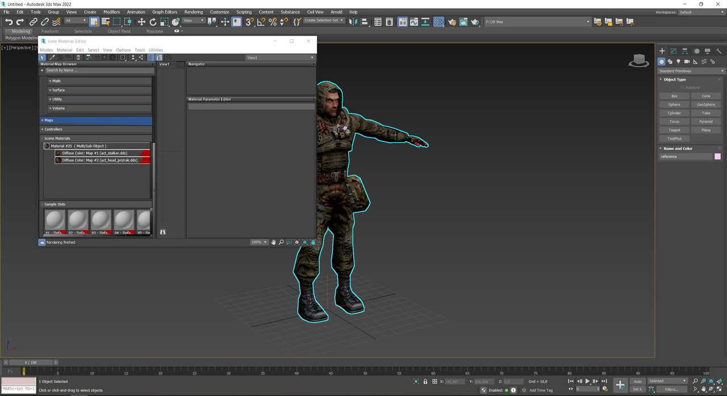Viewport: 727px width, 396px height.
Task: Switch to Modify panel in command panel
Action: coord(674,51)
